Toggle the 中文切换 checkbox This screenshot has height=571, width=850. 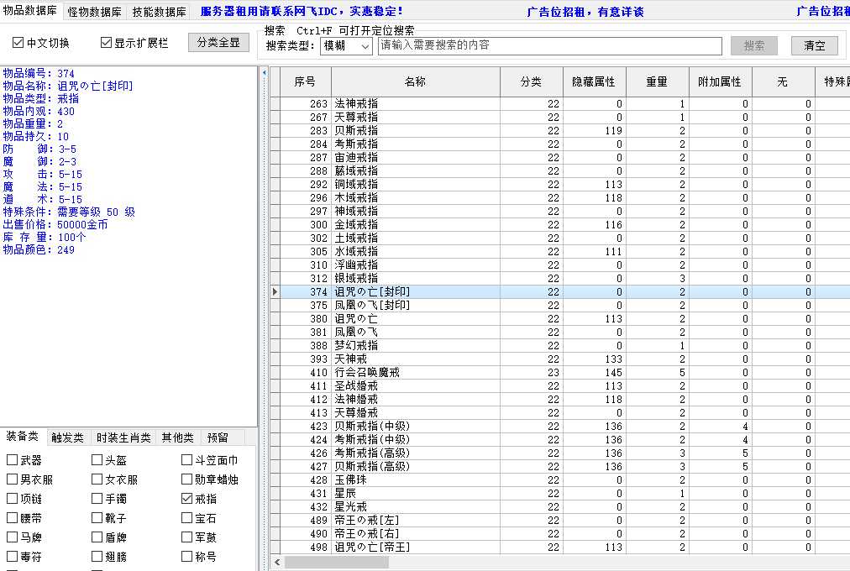(x=18, y=43)
